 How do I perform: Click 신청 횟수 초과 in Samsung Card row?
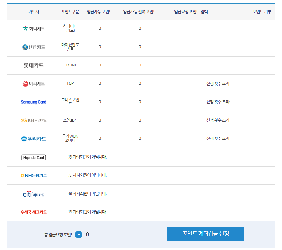218,102
